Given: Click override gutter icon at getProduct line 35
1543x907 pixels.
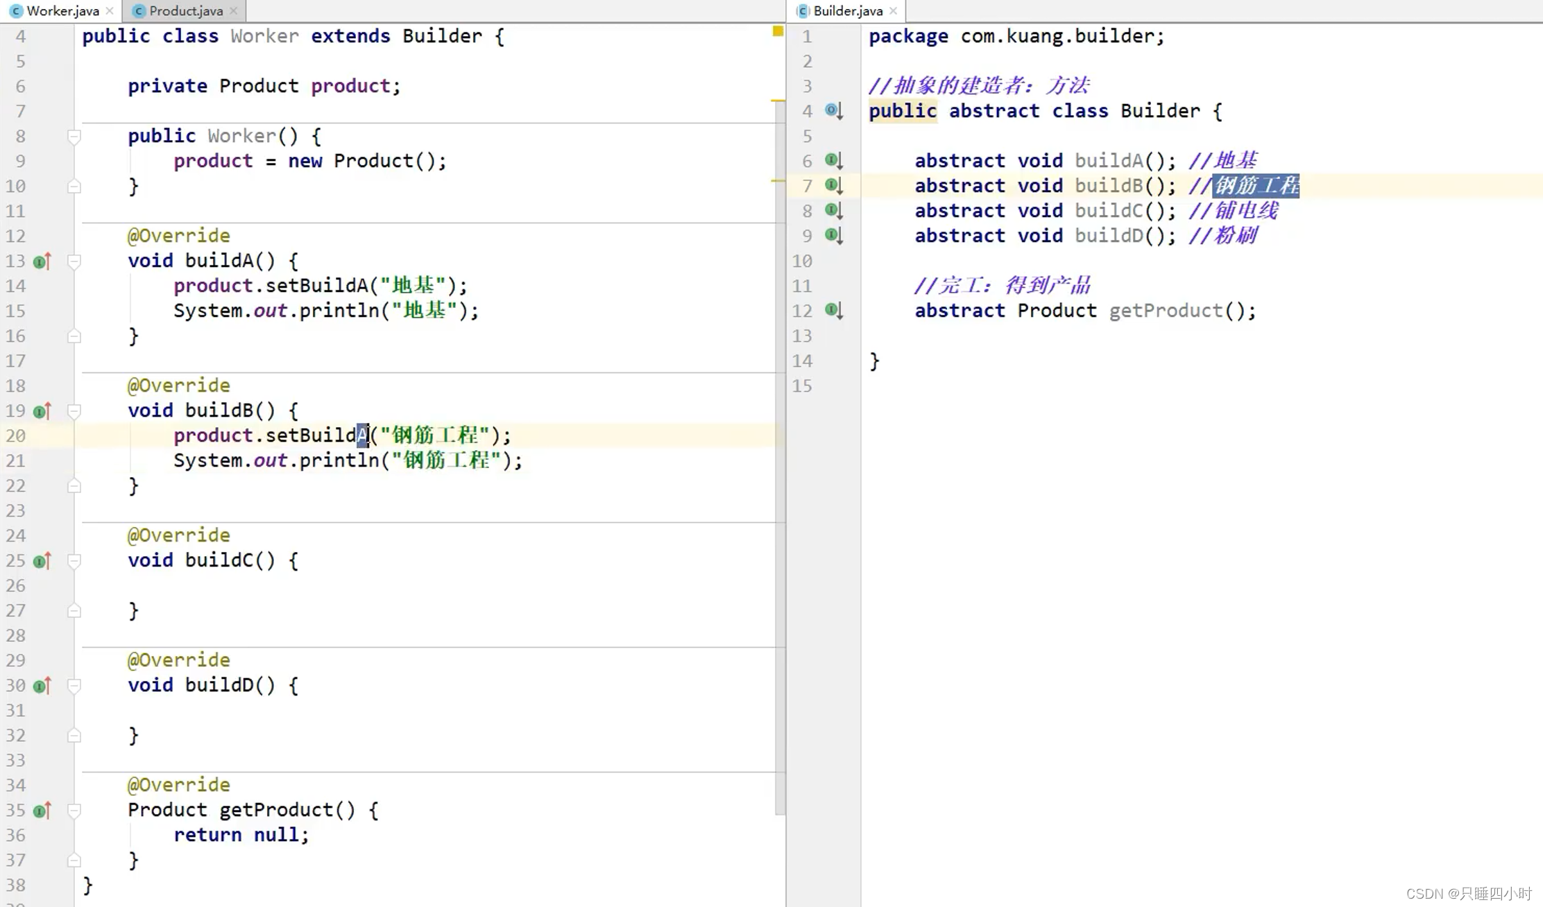Looking at the screenshot, I should (42, 811).
